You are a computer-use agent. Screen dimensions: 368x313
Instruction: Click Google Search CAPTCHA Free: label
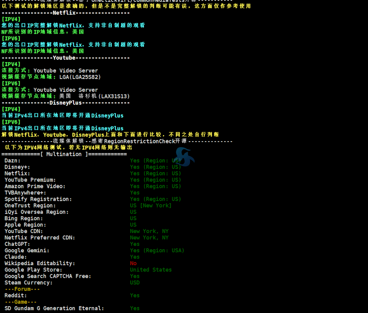(48, 276)
